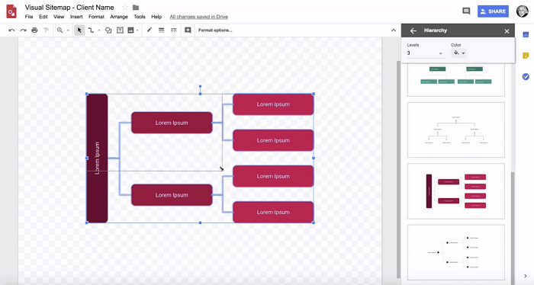Screen dimensions: 534x285
Task: Select the Line connector tool
Action: [91, 30]
